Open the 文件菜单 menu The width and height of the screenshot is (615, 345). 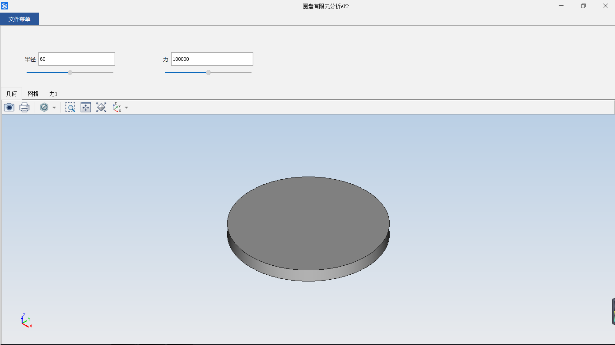point(19,19)
